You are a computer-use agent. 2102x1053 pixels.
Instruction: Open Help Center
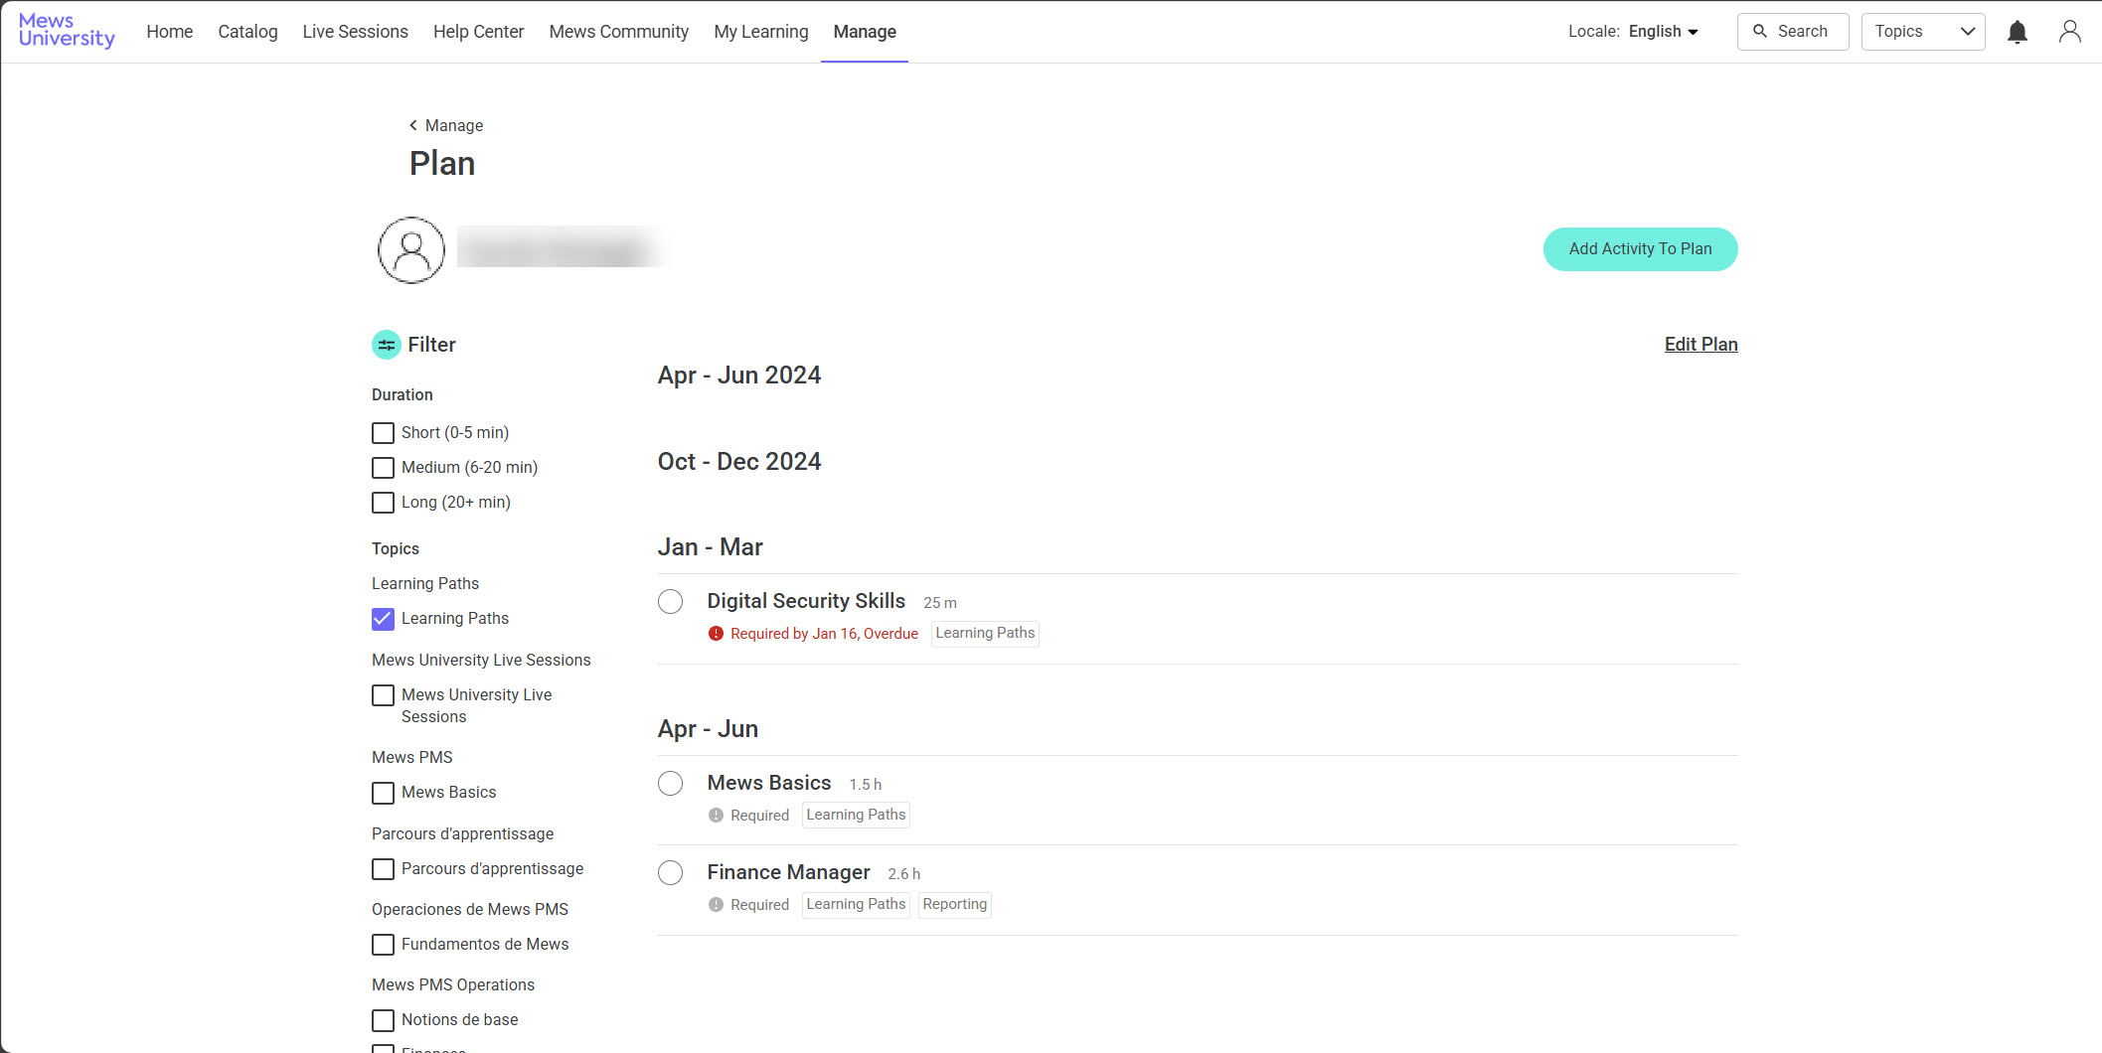(x=478, y=32)
